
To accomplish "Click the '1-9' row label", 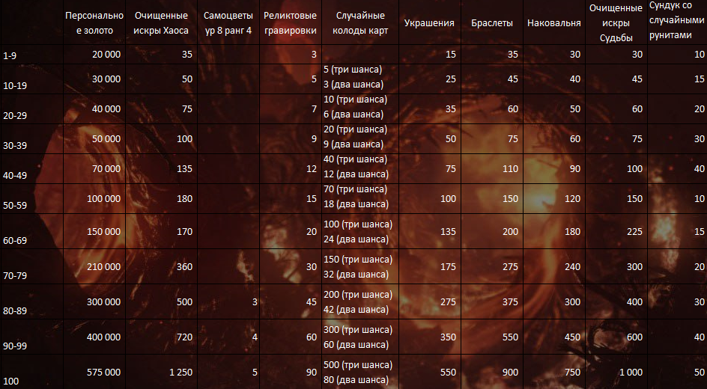I will point(10,56).
